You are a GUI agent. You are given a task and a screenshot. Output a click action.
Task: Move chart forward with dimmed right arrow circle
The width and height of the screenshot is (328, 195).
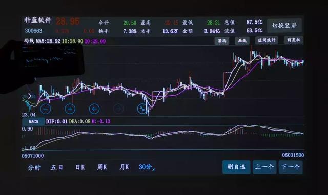tap(118, 109)
